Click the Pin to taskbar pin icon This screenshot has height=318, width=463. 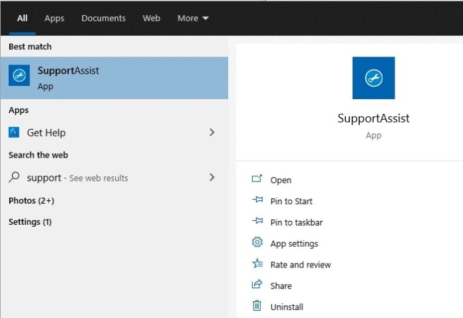pyautogui.click(x=257, y=222)
